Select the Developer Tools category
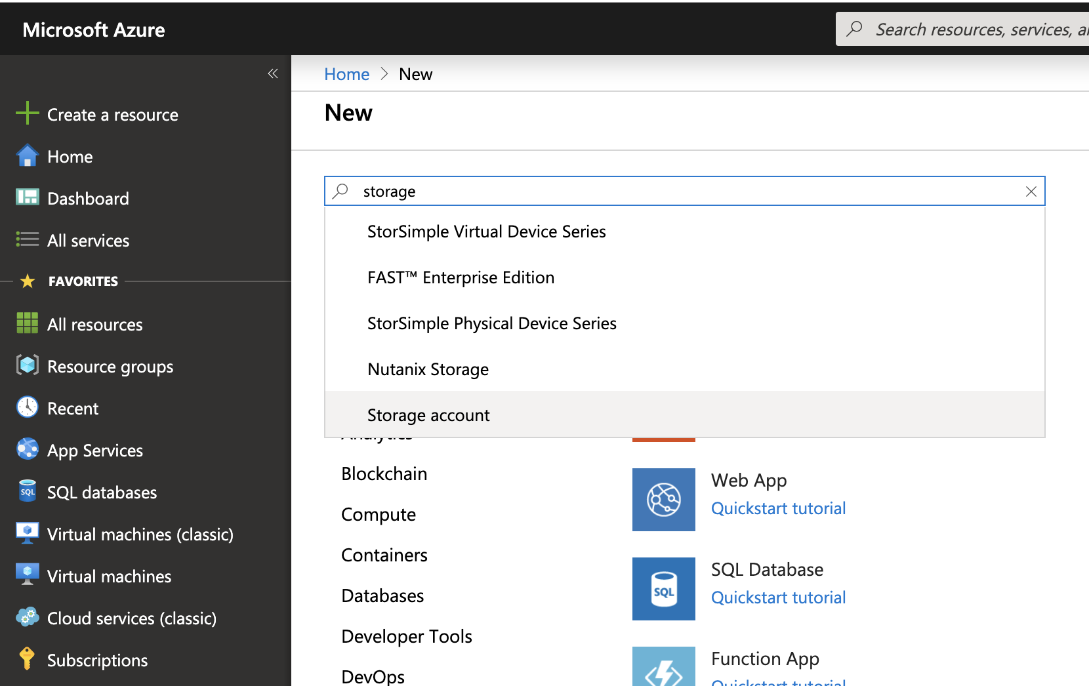 click(x=407, y=637)
